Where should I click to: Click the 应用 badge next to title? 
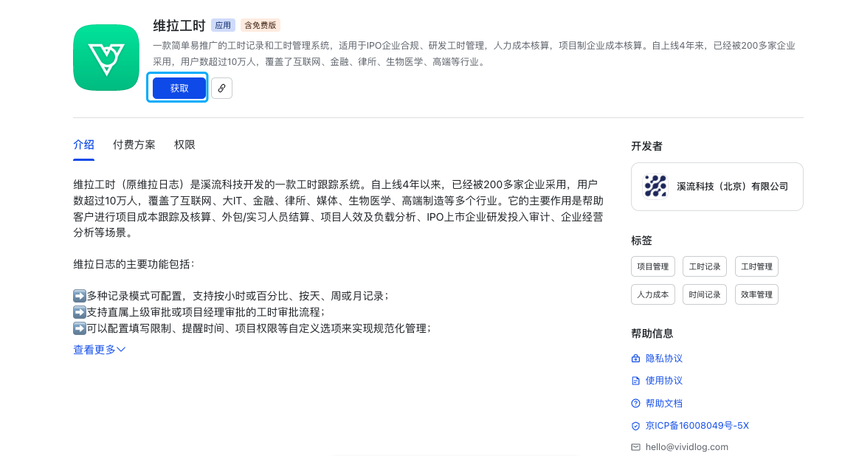[223, 25]
